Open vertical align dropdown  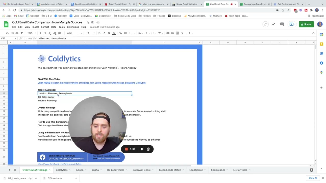[147, 33]
